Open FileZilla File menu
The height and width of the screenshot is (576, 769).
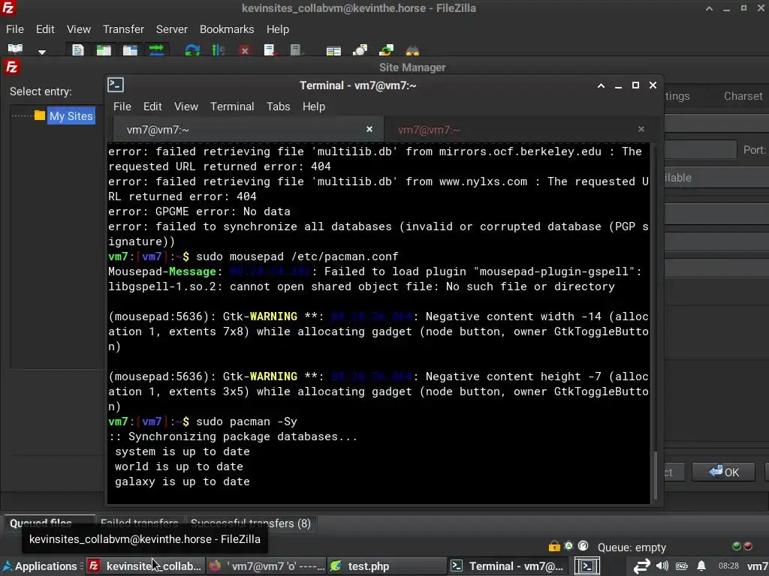pos(15,29)
